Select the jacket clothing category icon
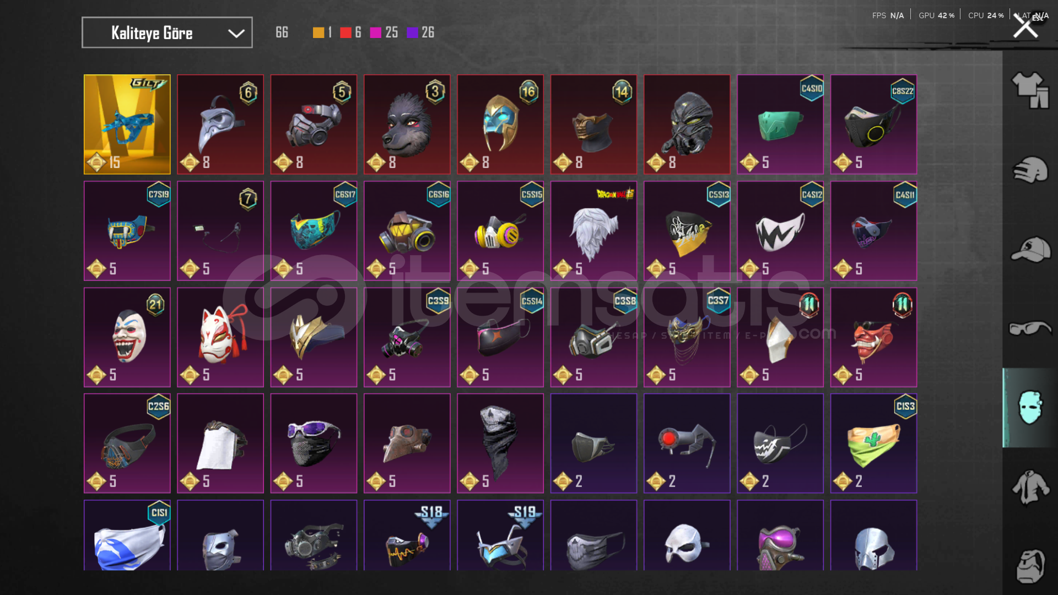The height and width of the screenshot is (595, 1058). pyautogui.click(x=1030, y=487)
